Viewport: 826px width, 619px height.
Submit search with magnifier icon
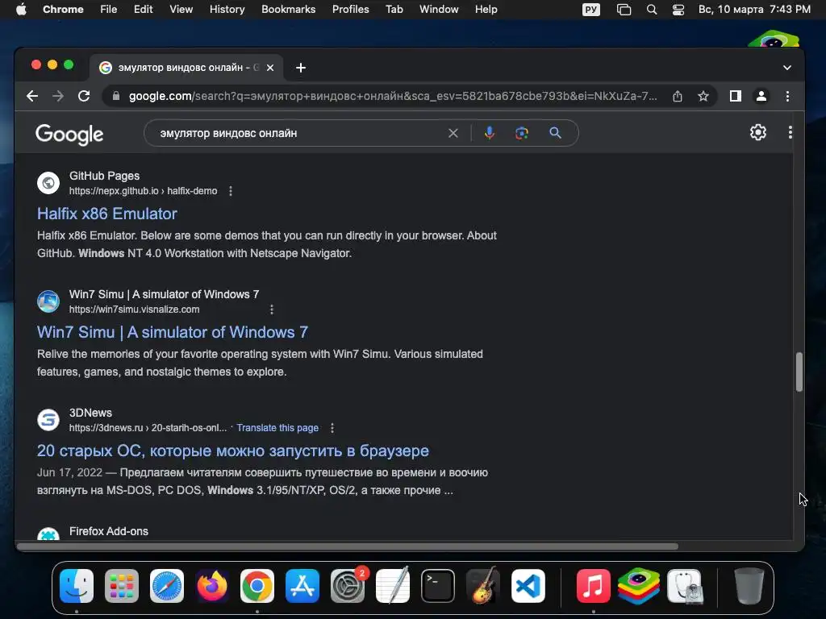[555, 133]
